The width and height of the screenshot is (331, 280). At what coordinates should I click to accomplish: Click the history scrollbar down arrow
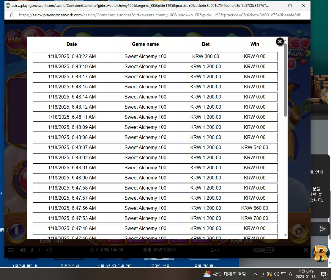286,235
